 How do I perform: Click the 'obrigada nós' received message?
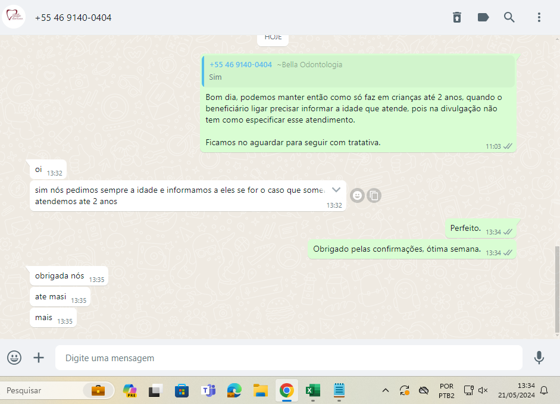(x=69, y=275)
